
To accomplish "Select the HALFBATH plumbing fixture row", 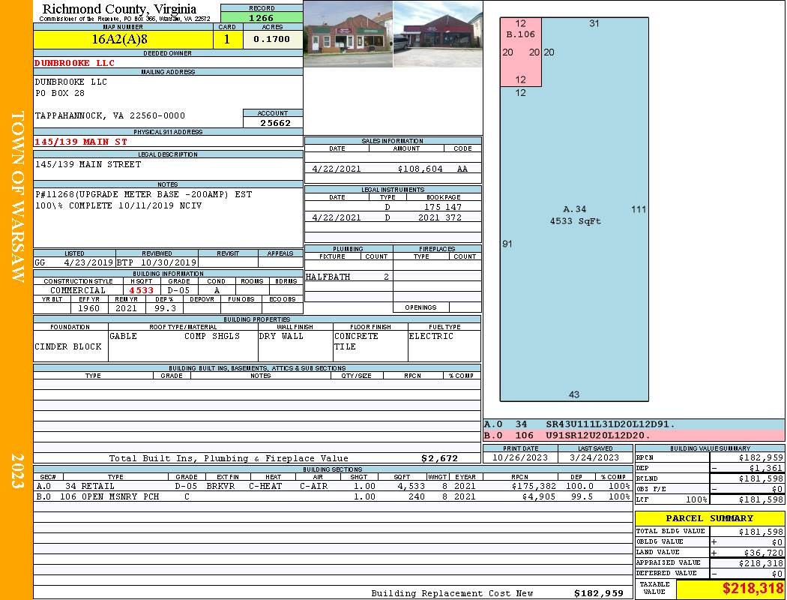I will 349,277.
